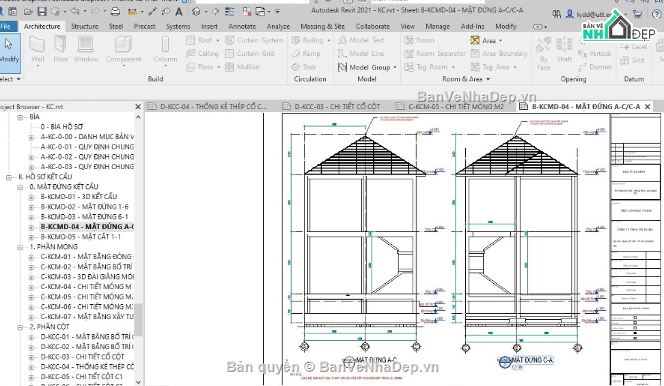
Task: Choose the Curtain System tool
Action: point(254,40)
